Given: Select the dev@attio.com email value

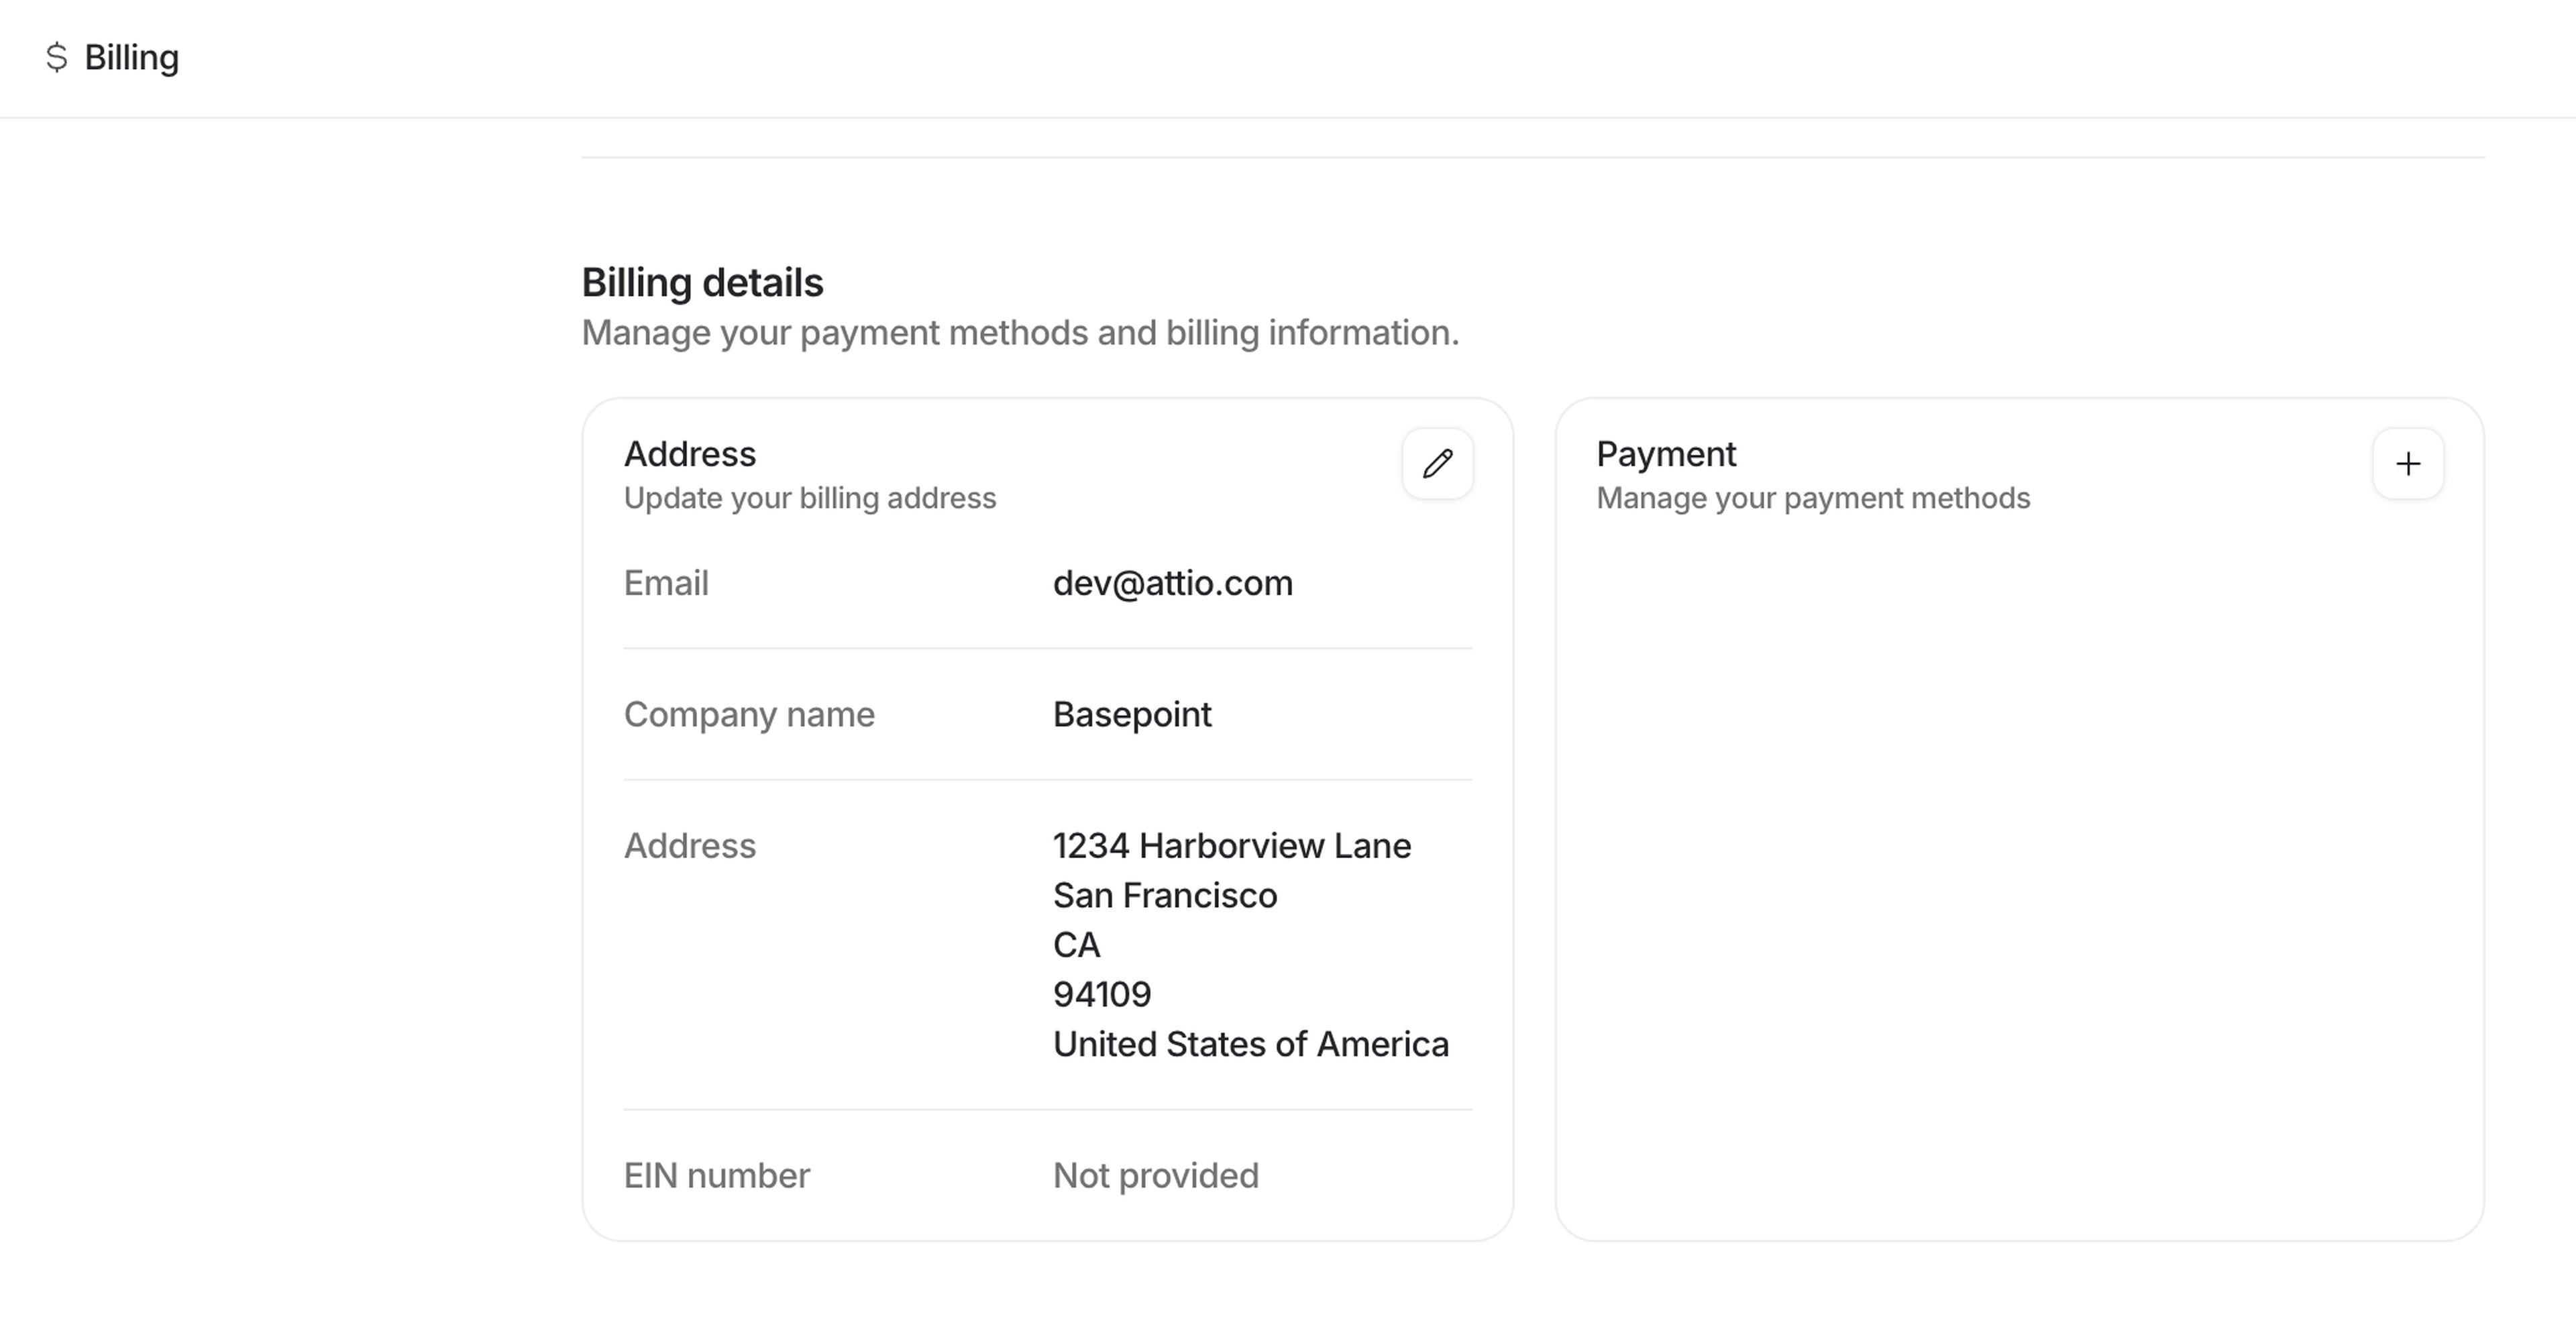Looking at the screenshot, I should 1172,583.
